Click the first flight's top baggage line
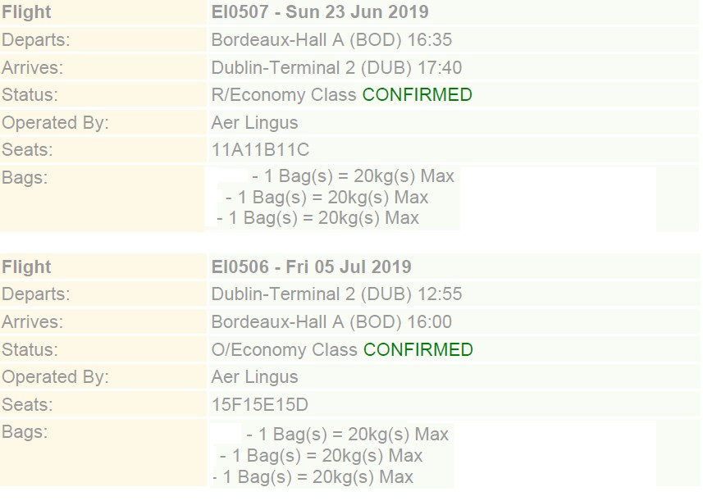 (354, 176)
